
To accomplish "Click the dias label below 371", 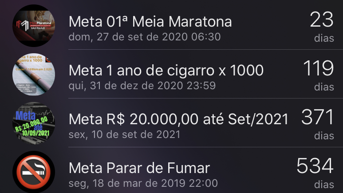I will [x=324, y=136].
